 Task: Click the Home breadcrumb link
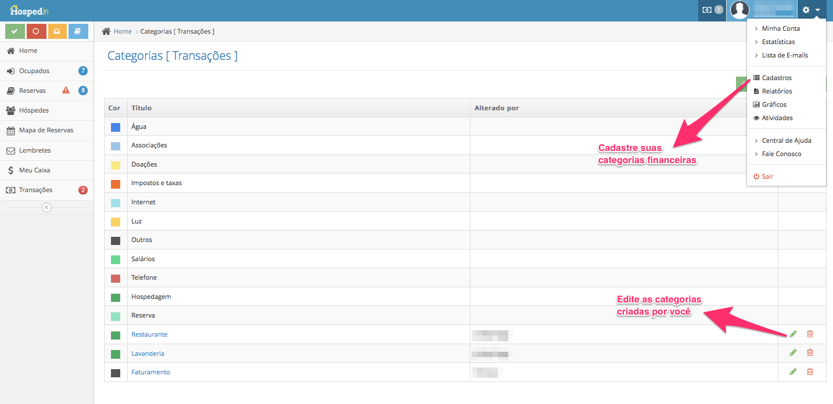click(123, 31)
